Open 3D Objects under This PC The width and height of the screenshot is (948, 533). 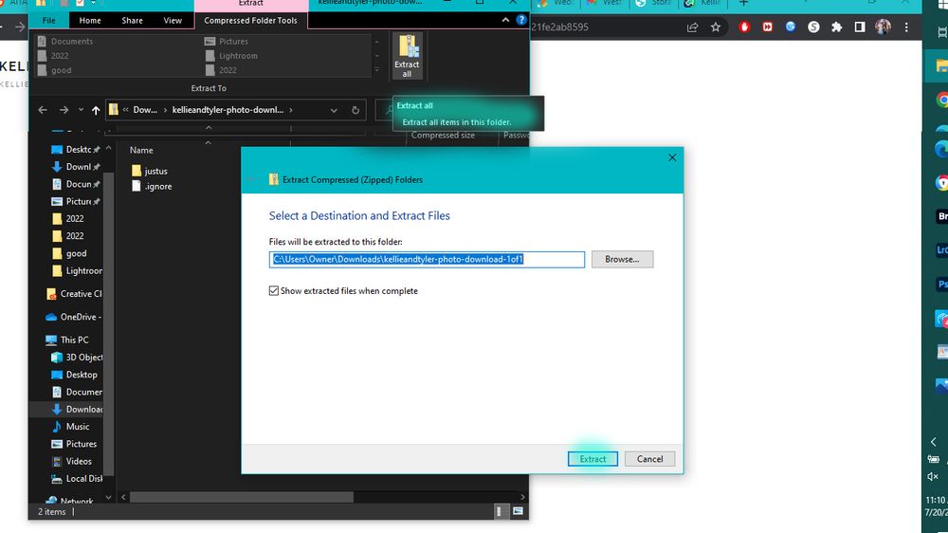click(77, 358)
